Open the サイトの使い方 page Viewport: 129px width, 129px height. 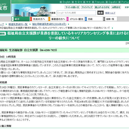click(x=72, y=7)
